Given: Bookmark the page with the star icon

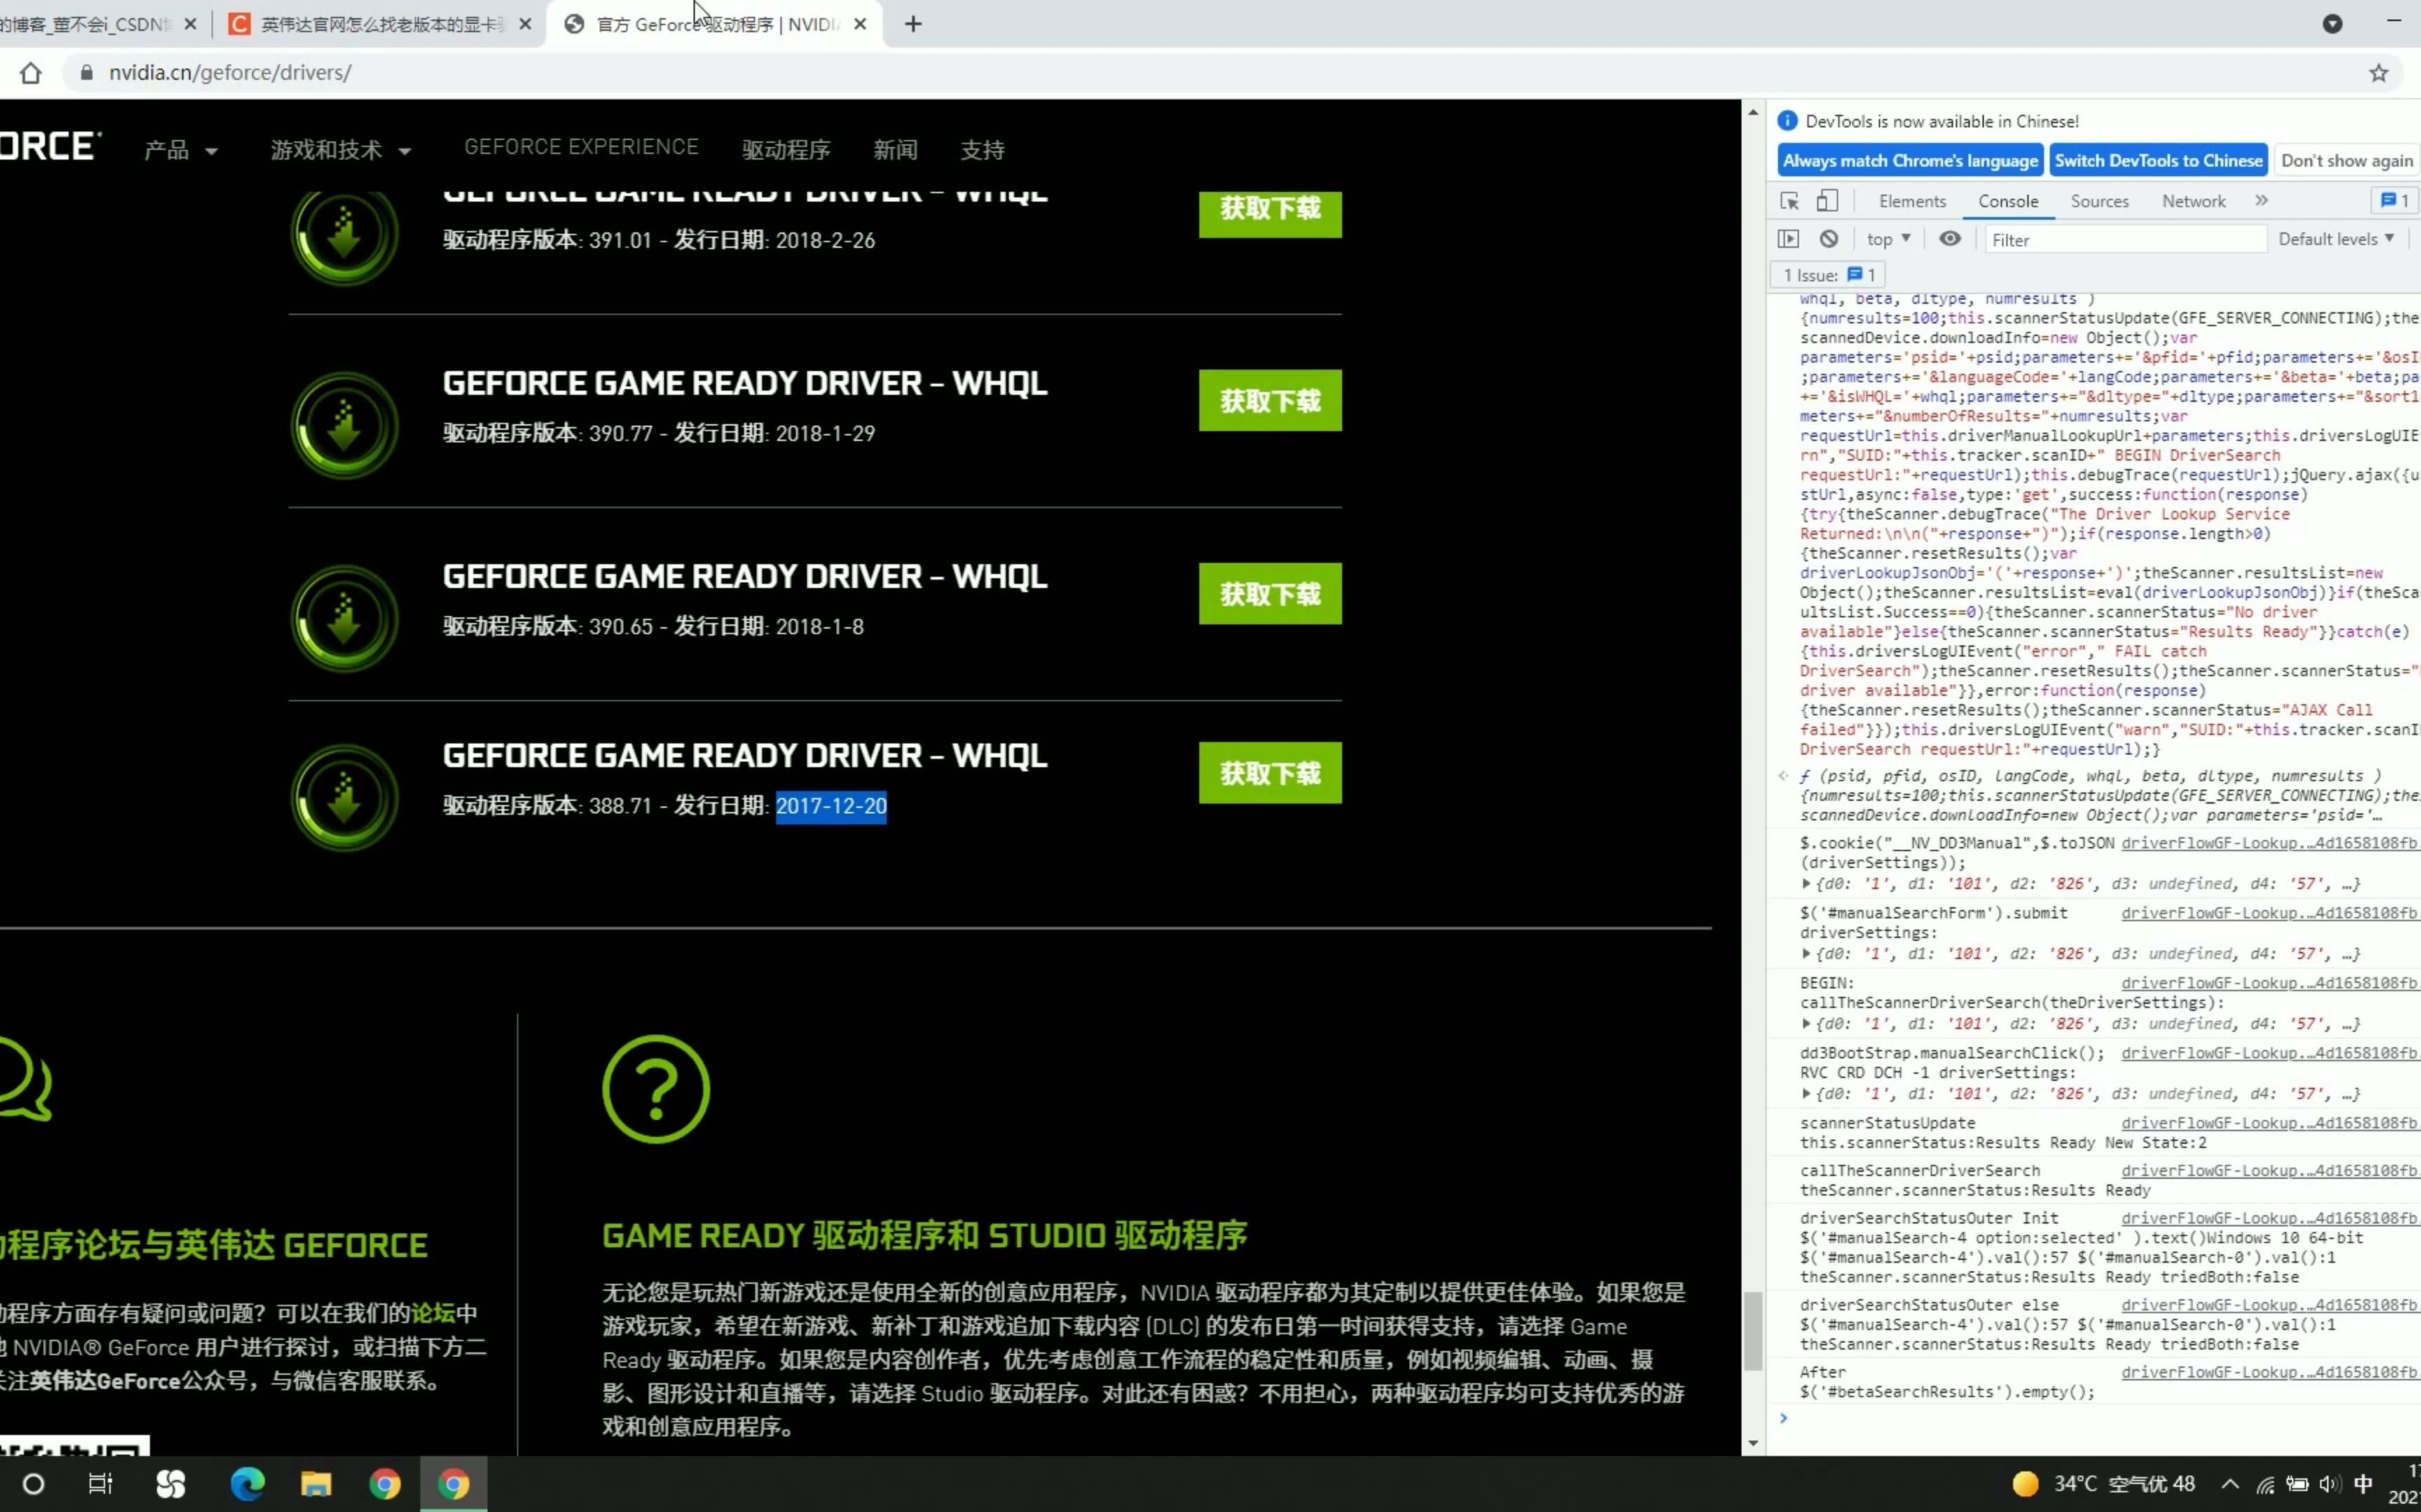Looking at the screenshot, I should click(x=2378, y=73).
